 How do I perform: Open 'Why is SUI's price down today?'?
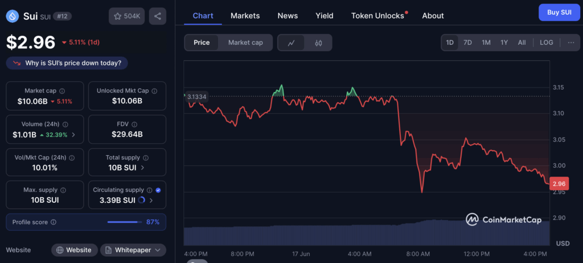coord(67,63)
